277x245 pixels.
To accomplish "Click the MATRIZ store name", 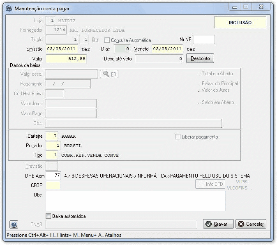I will click(x=67, y=21).
